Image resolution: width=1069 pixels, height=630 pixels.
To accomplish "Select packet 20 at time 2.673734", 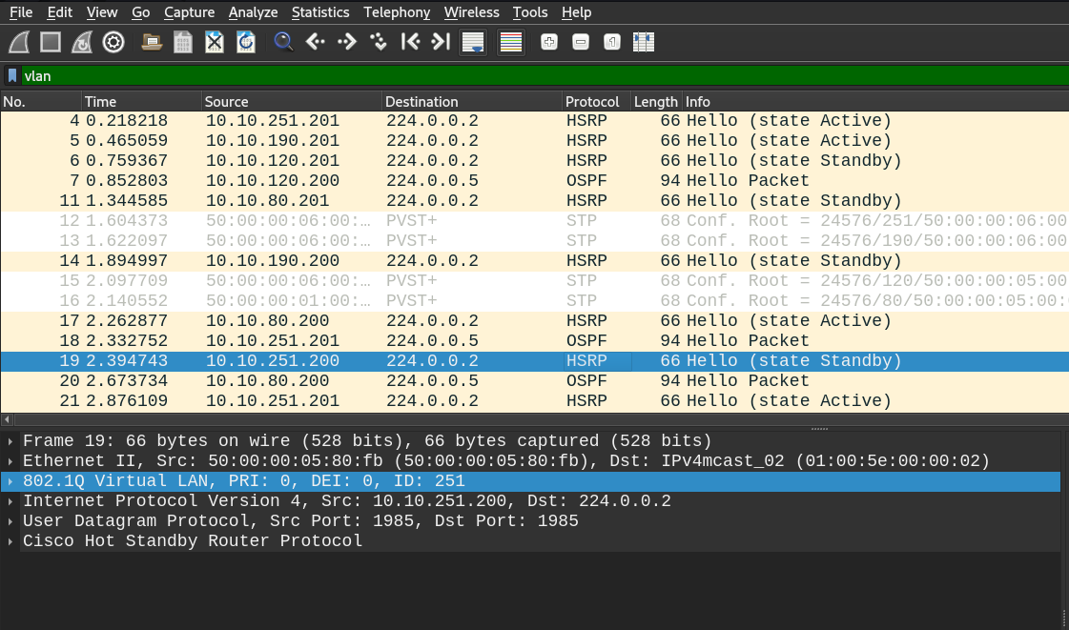I will pyautogui.click(x=534, y=380).
